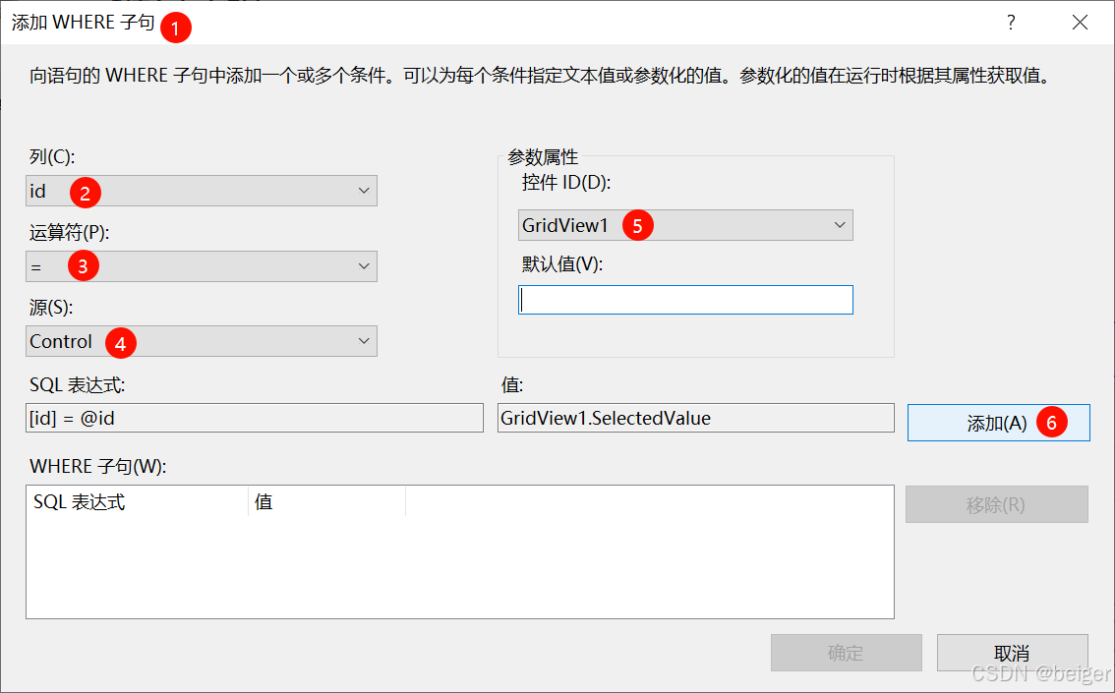Screen dimensions: 1115x693
Task: Open the 源(S) source dropdown showing Control
Action: (202, 342)
